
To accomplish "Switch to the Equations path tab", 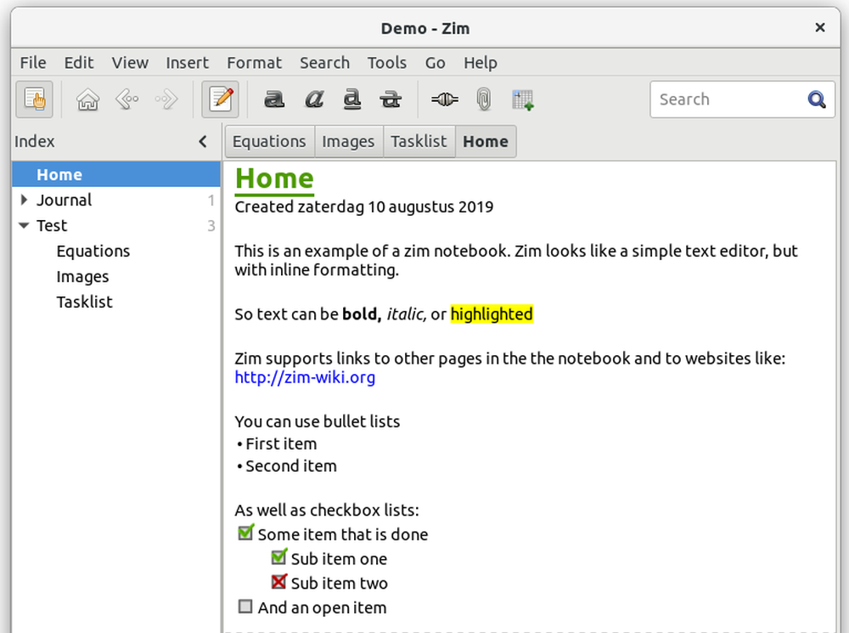I will tap(270, 141).
